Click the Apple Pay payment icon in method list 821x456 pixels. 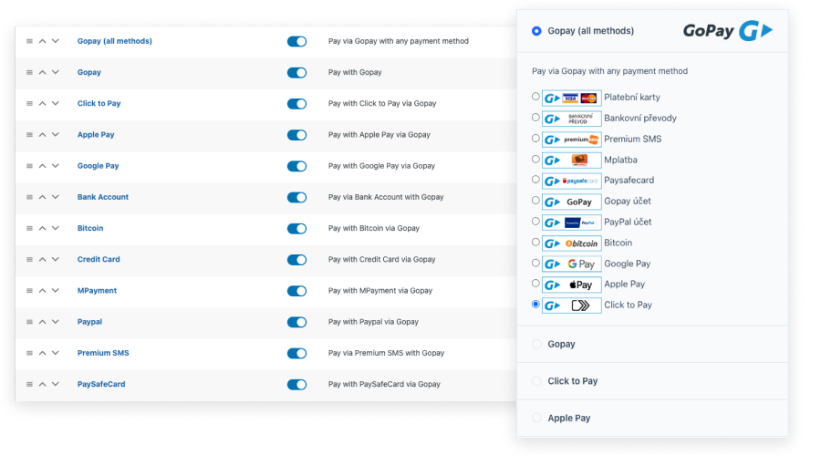pyautogui.click(x=571, y=285)
